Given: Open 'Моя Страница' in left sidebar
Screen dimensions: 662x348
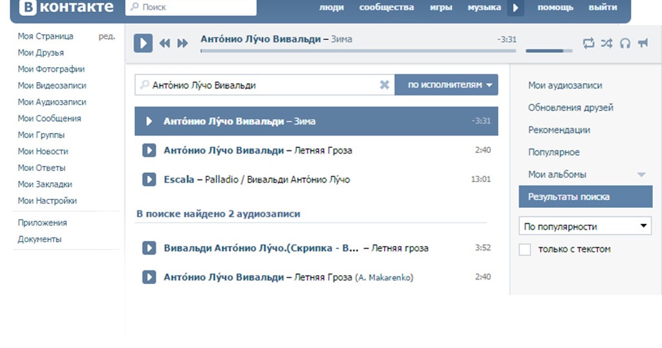Looking at the screenshot, I should (46, 36).
